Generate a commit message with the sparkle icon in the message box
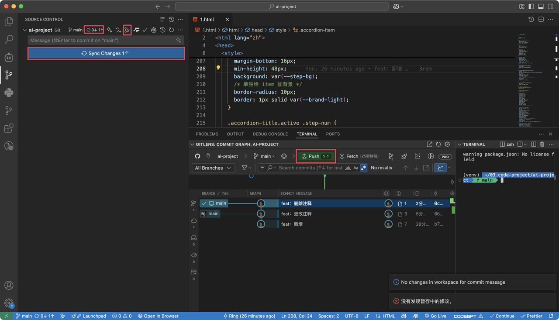 click(x=178, y=40)
